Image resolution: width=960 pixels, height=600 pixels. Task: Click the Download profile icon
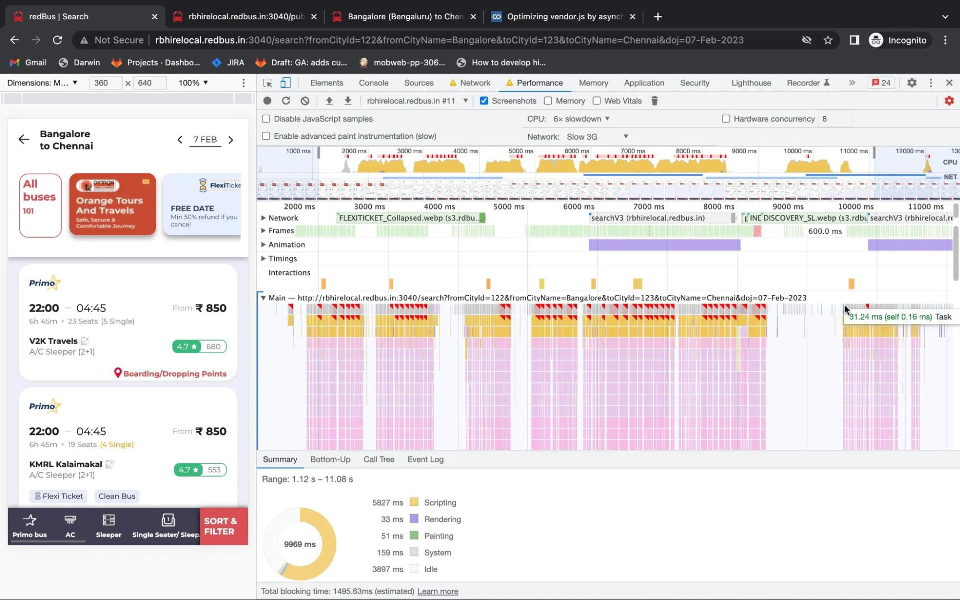pyautogui.click(x=349, y=100)
